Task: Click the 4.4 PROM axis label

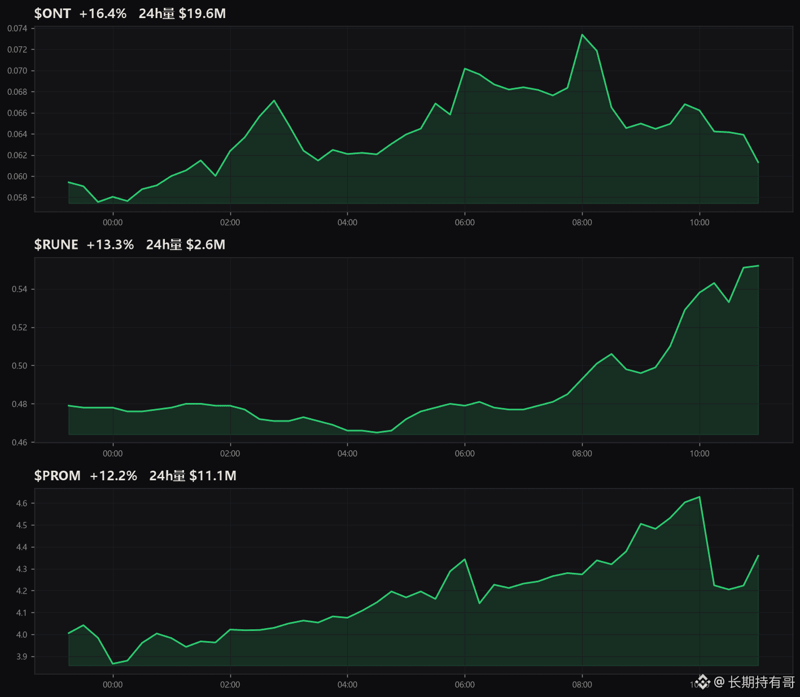Action: tap(21, 547)
